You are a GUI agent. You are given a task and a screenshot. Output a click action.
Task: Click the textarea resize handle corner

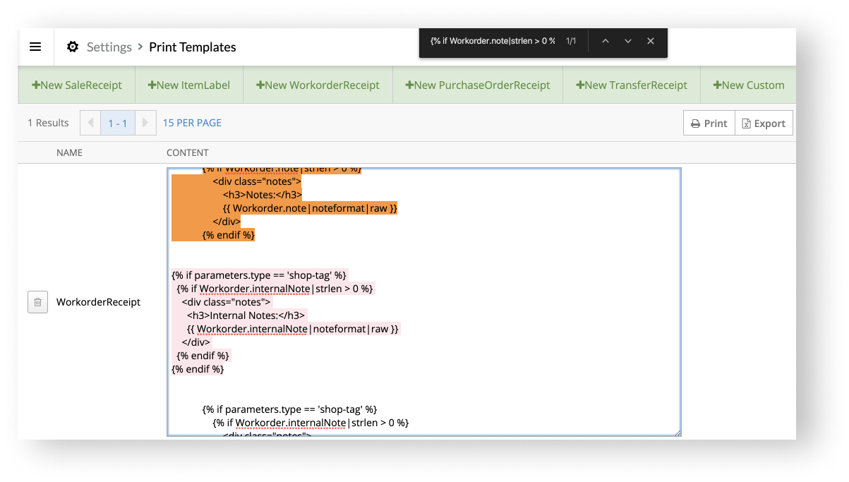tap(678, 433)
